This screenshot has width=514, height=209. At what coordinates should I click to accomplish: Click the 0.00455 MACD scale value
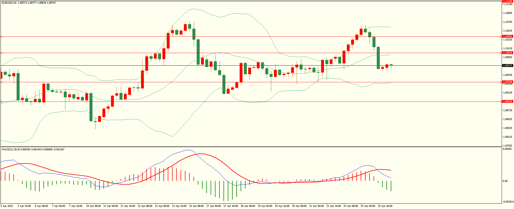507,149
